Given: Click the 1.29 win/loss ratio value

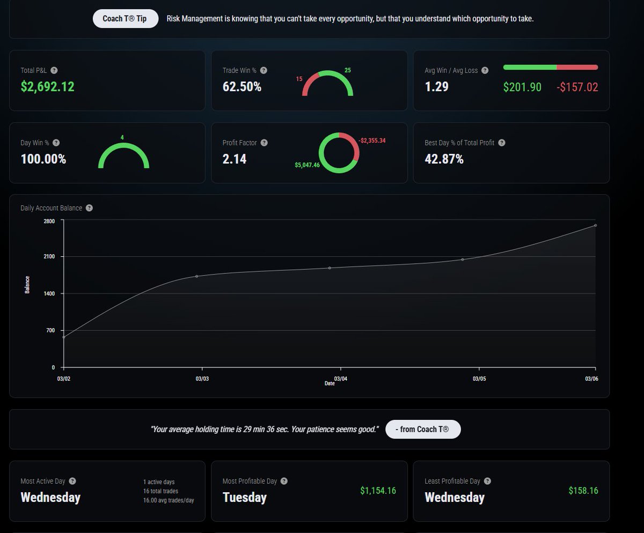Looking at the screenshot, I should pyautogui.click(x=437, y=87).
